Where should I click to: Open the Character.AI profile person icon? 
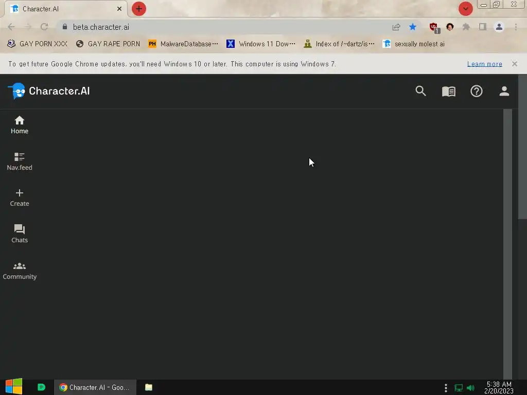(504, 91)
